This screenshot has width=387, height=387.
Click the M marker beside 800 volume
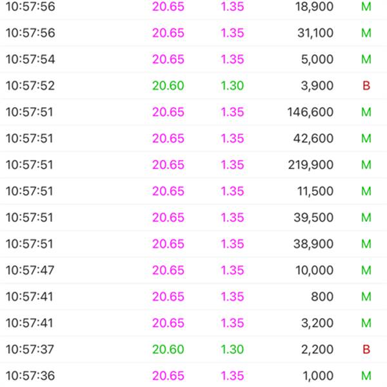pos(366,297)
